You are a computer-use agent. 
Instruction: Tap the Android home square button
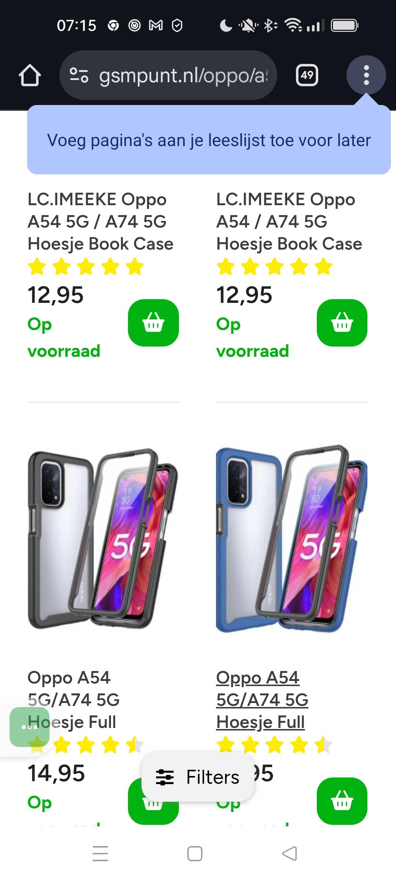(x=195, y=853)
